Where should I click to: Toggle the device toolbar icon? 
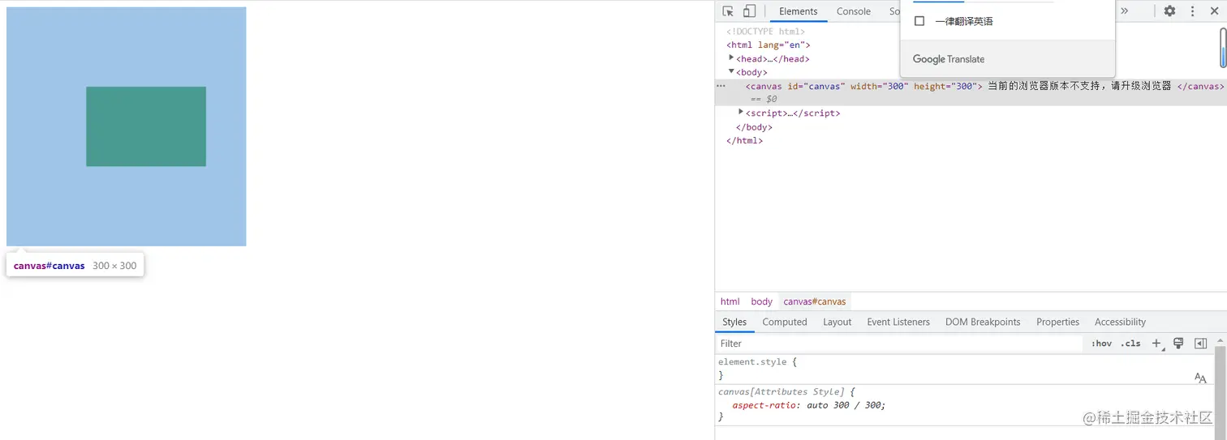(749, 11)
